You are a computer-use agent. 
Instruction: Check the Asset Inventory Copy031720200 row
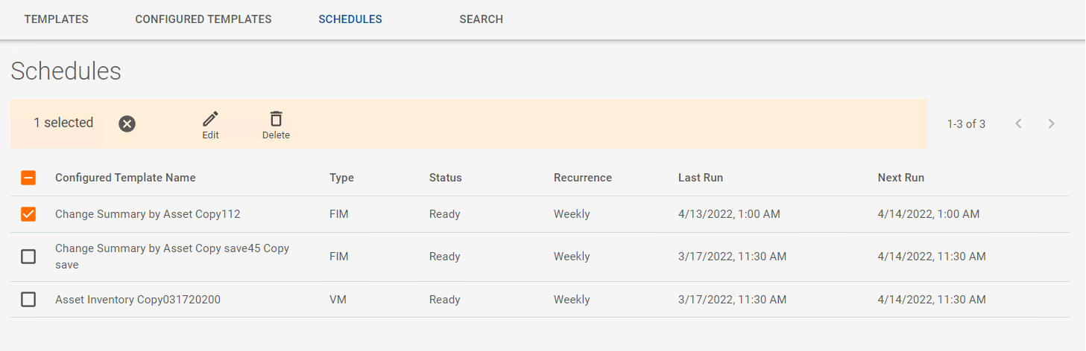pos(28,300)
